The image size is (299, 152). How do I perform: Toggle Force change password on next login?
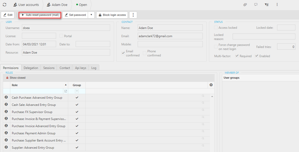[216, 47]
